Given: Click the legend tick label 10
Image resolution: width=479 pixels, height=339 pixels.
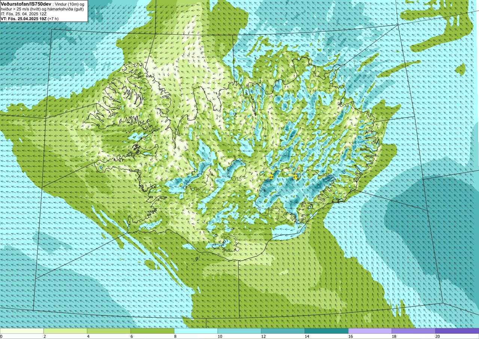Looking at the screenshot, I should click(220, 336).
